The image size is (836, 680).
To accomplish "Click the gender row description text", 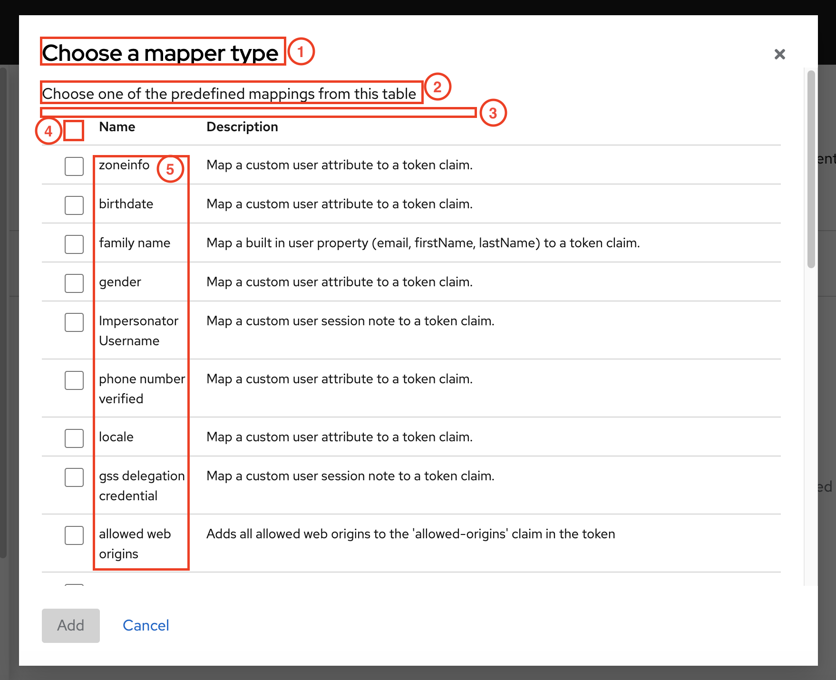I will click(x=339, y=282).
